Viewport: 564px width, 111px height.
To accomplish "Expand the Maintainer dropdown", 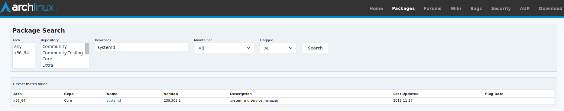I will pos(224,48).
